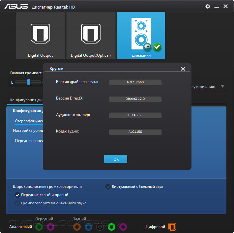
Task: Select the Digital Output device tile
Action: click(41, 36)
